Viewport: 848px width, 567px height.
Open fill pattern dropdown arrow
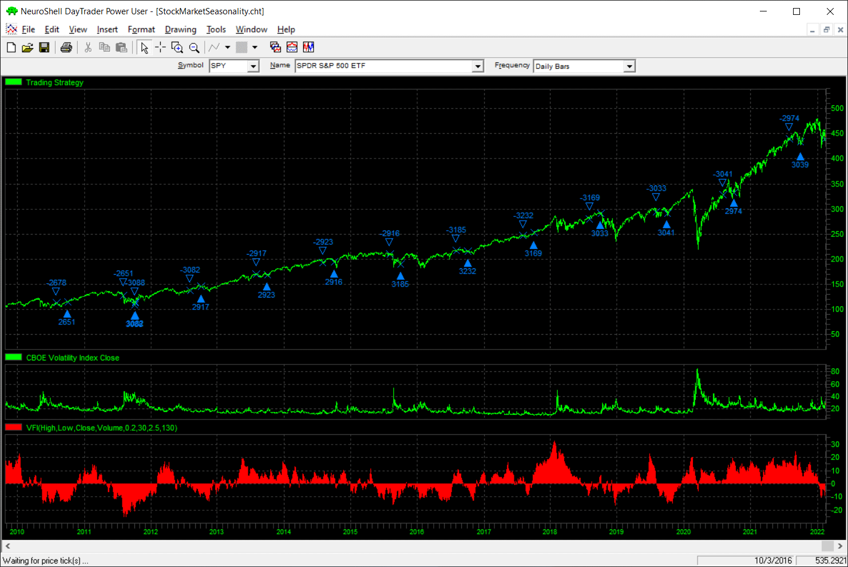coord(255,47)
